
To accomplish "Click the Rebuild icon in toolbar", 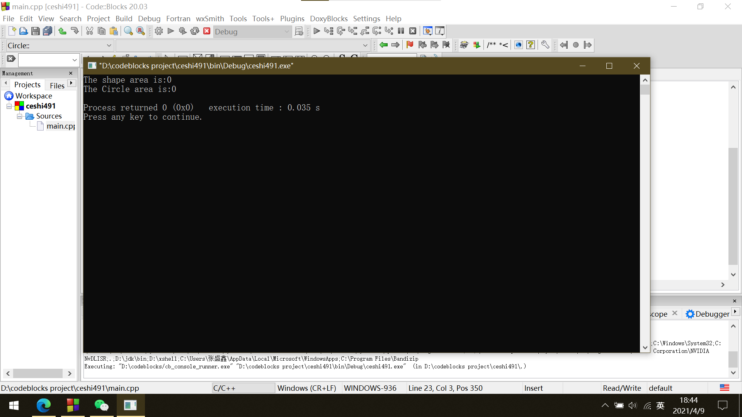I will 195,31.
